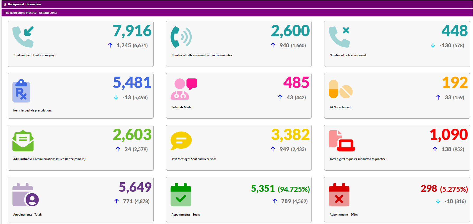This screenshot has width=473, height=224.
Task: Click the text messages value 3,382
Action: (290, 134)
